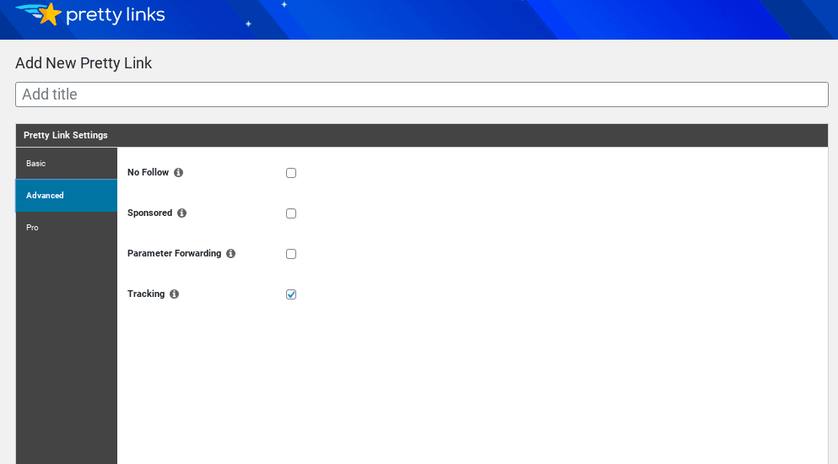Uncheck the Tracking checkbox

pos(291,294)
